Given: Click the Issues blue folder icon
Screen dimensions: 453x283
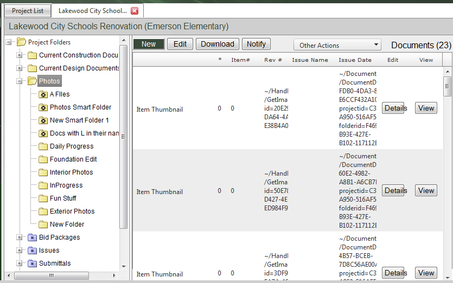Looking at the screenshot, I should [x=32, y=250].
